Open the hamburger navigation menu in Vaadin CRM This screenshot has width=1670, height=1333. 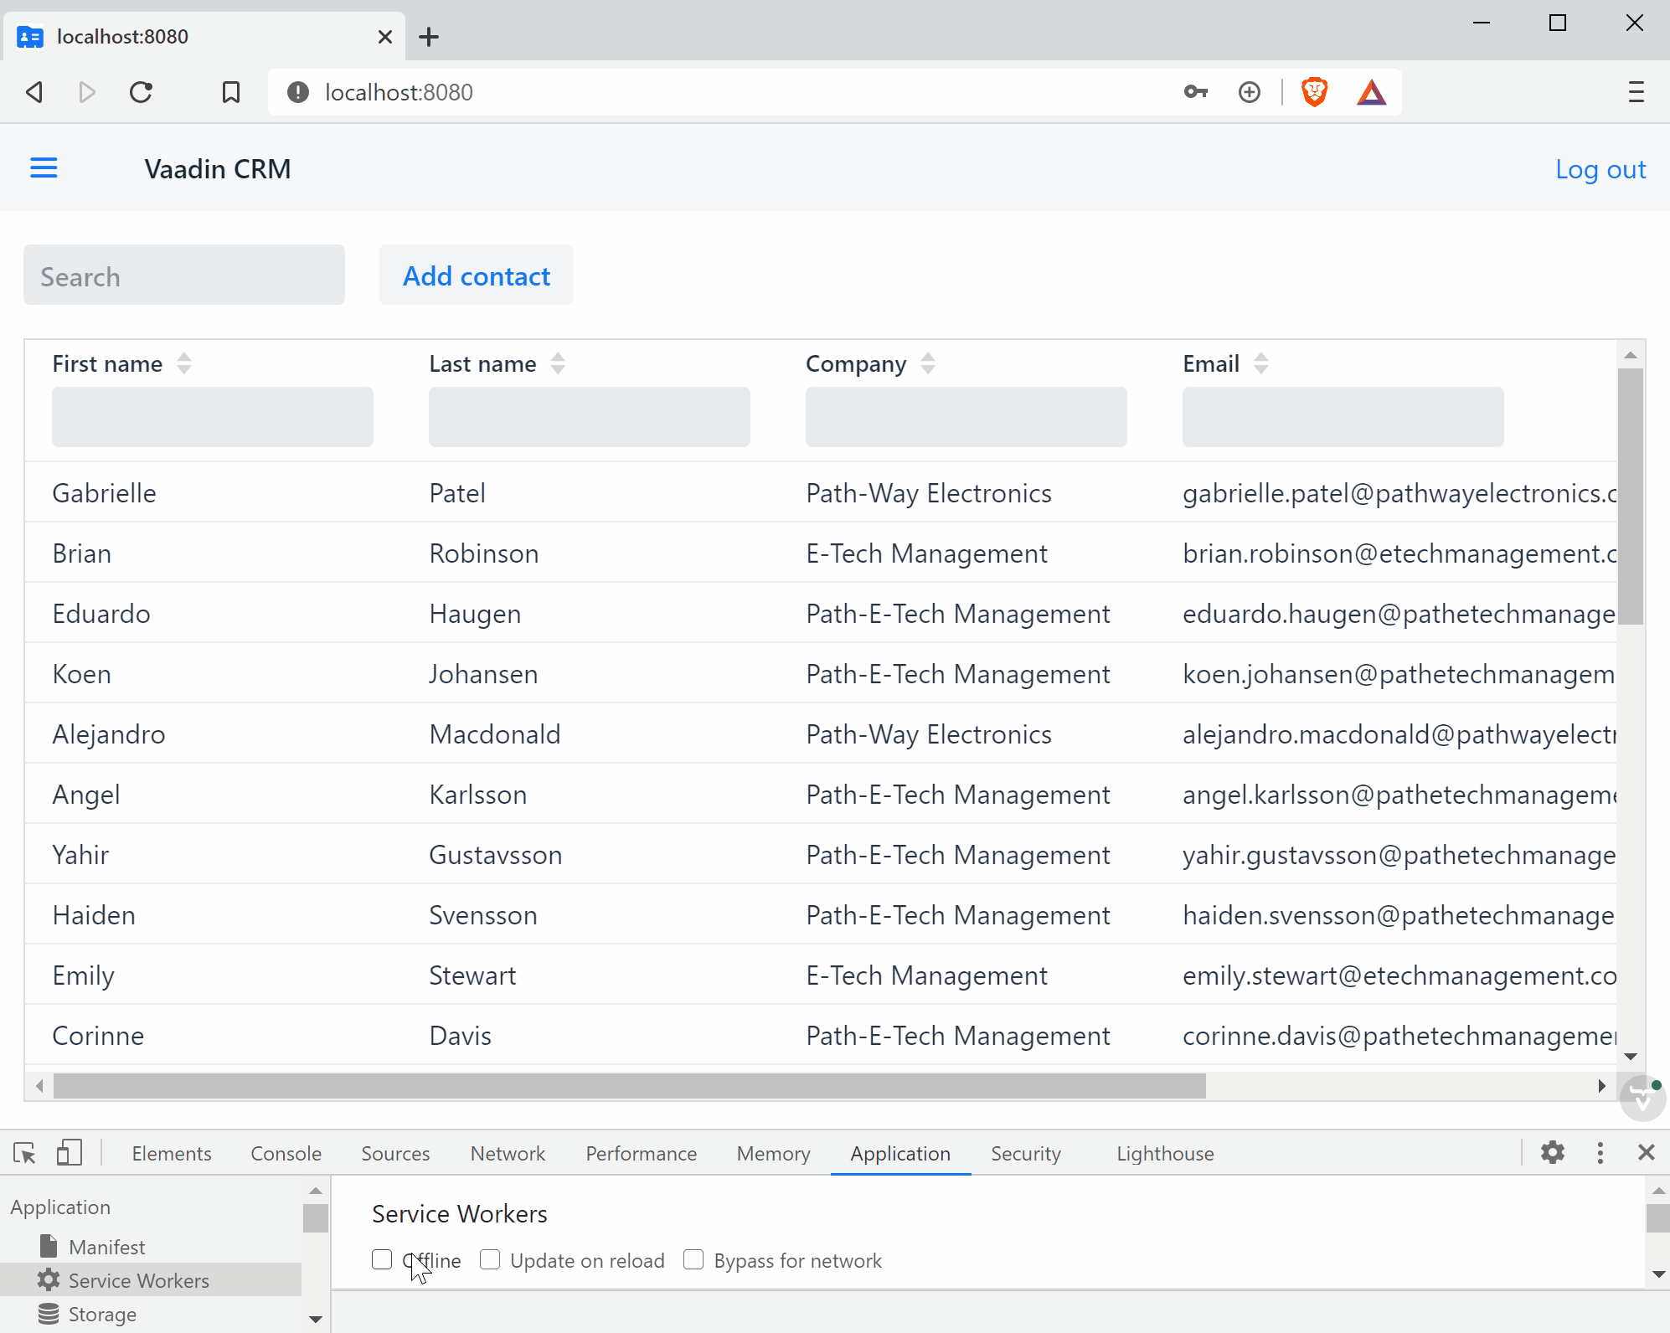(44, 167)
